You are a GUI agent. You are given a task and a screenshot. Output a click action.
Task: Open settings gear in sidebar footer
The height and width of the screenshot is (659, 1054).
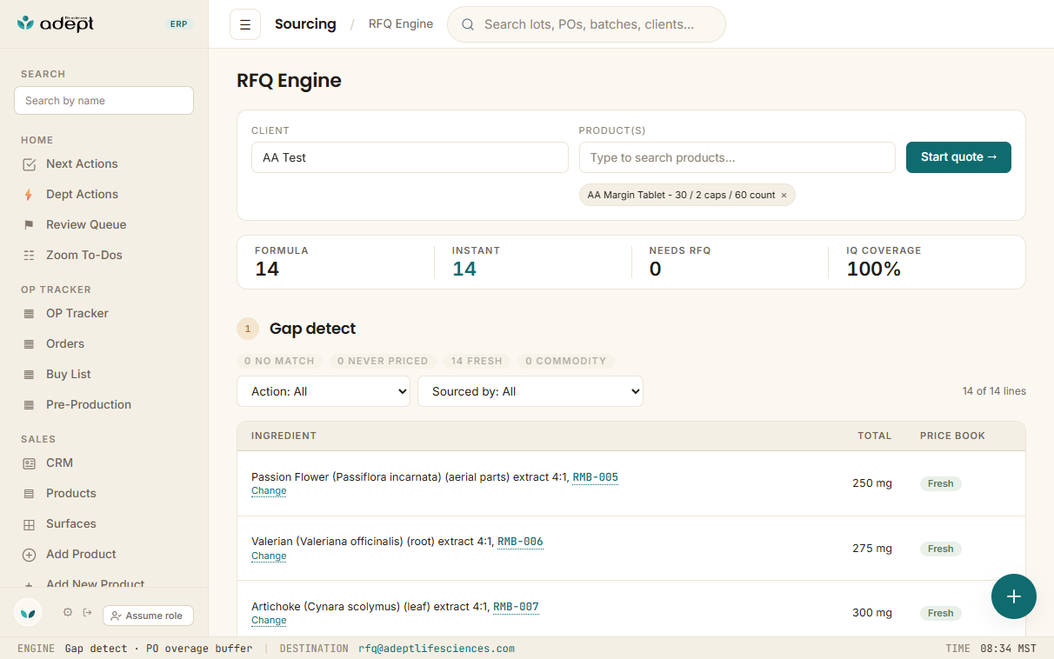pos(68,612)
